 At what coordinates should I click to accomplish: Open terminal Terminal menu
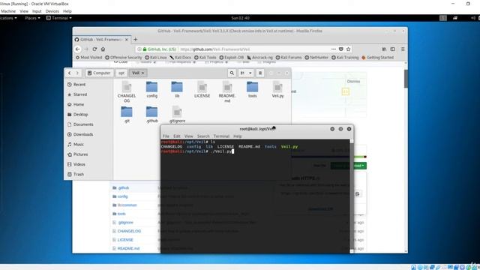pyautogui.click(x=221, y=136)
